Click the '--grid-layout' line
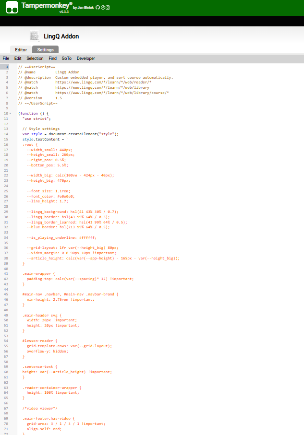Image resolution: width=304 pixels, height=435 pixels. pos(73,248)
